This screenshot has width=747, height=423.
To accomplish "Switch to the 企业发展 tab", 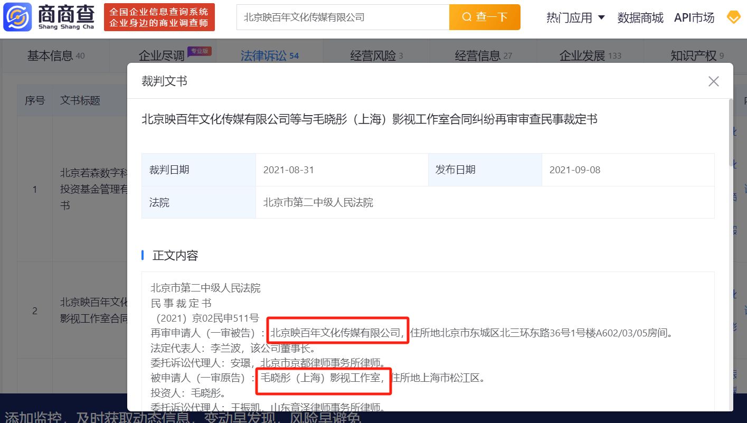I will (590, 55).
